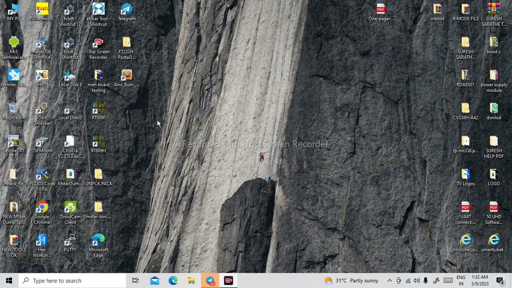Select the FT232H Postal3 folder

point(127,48)
